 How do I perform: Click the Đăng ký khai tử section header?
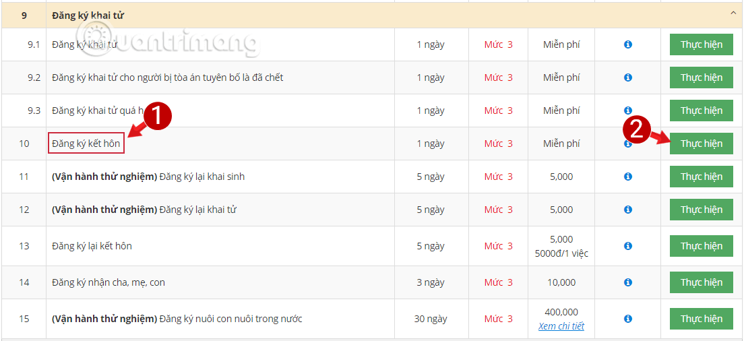click(x=88, y=15)
